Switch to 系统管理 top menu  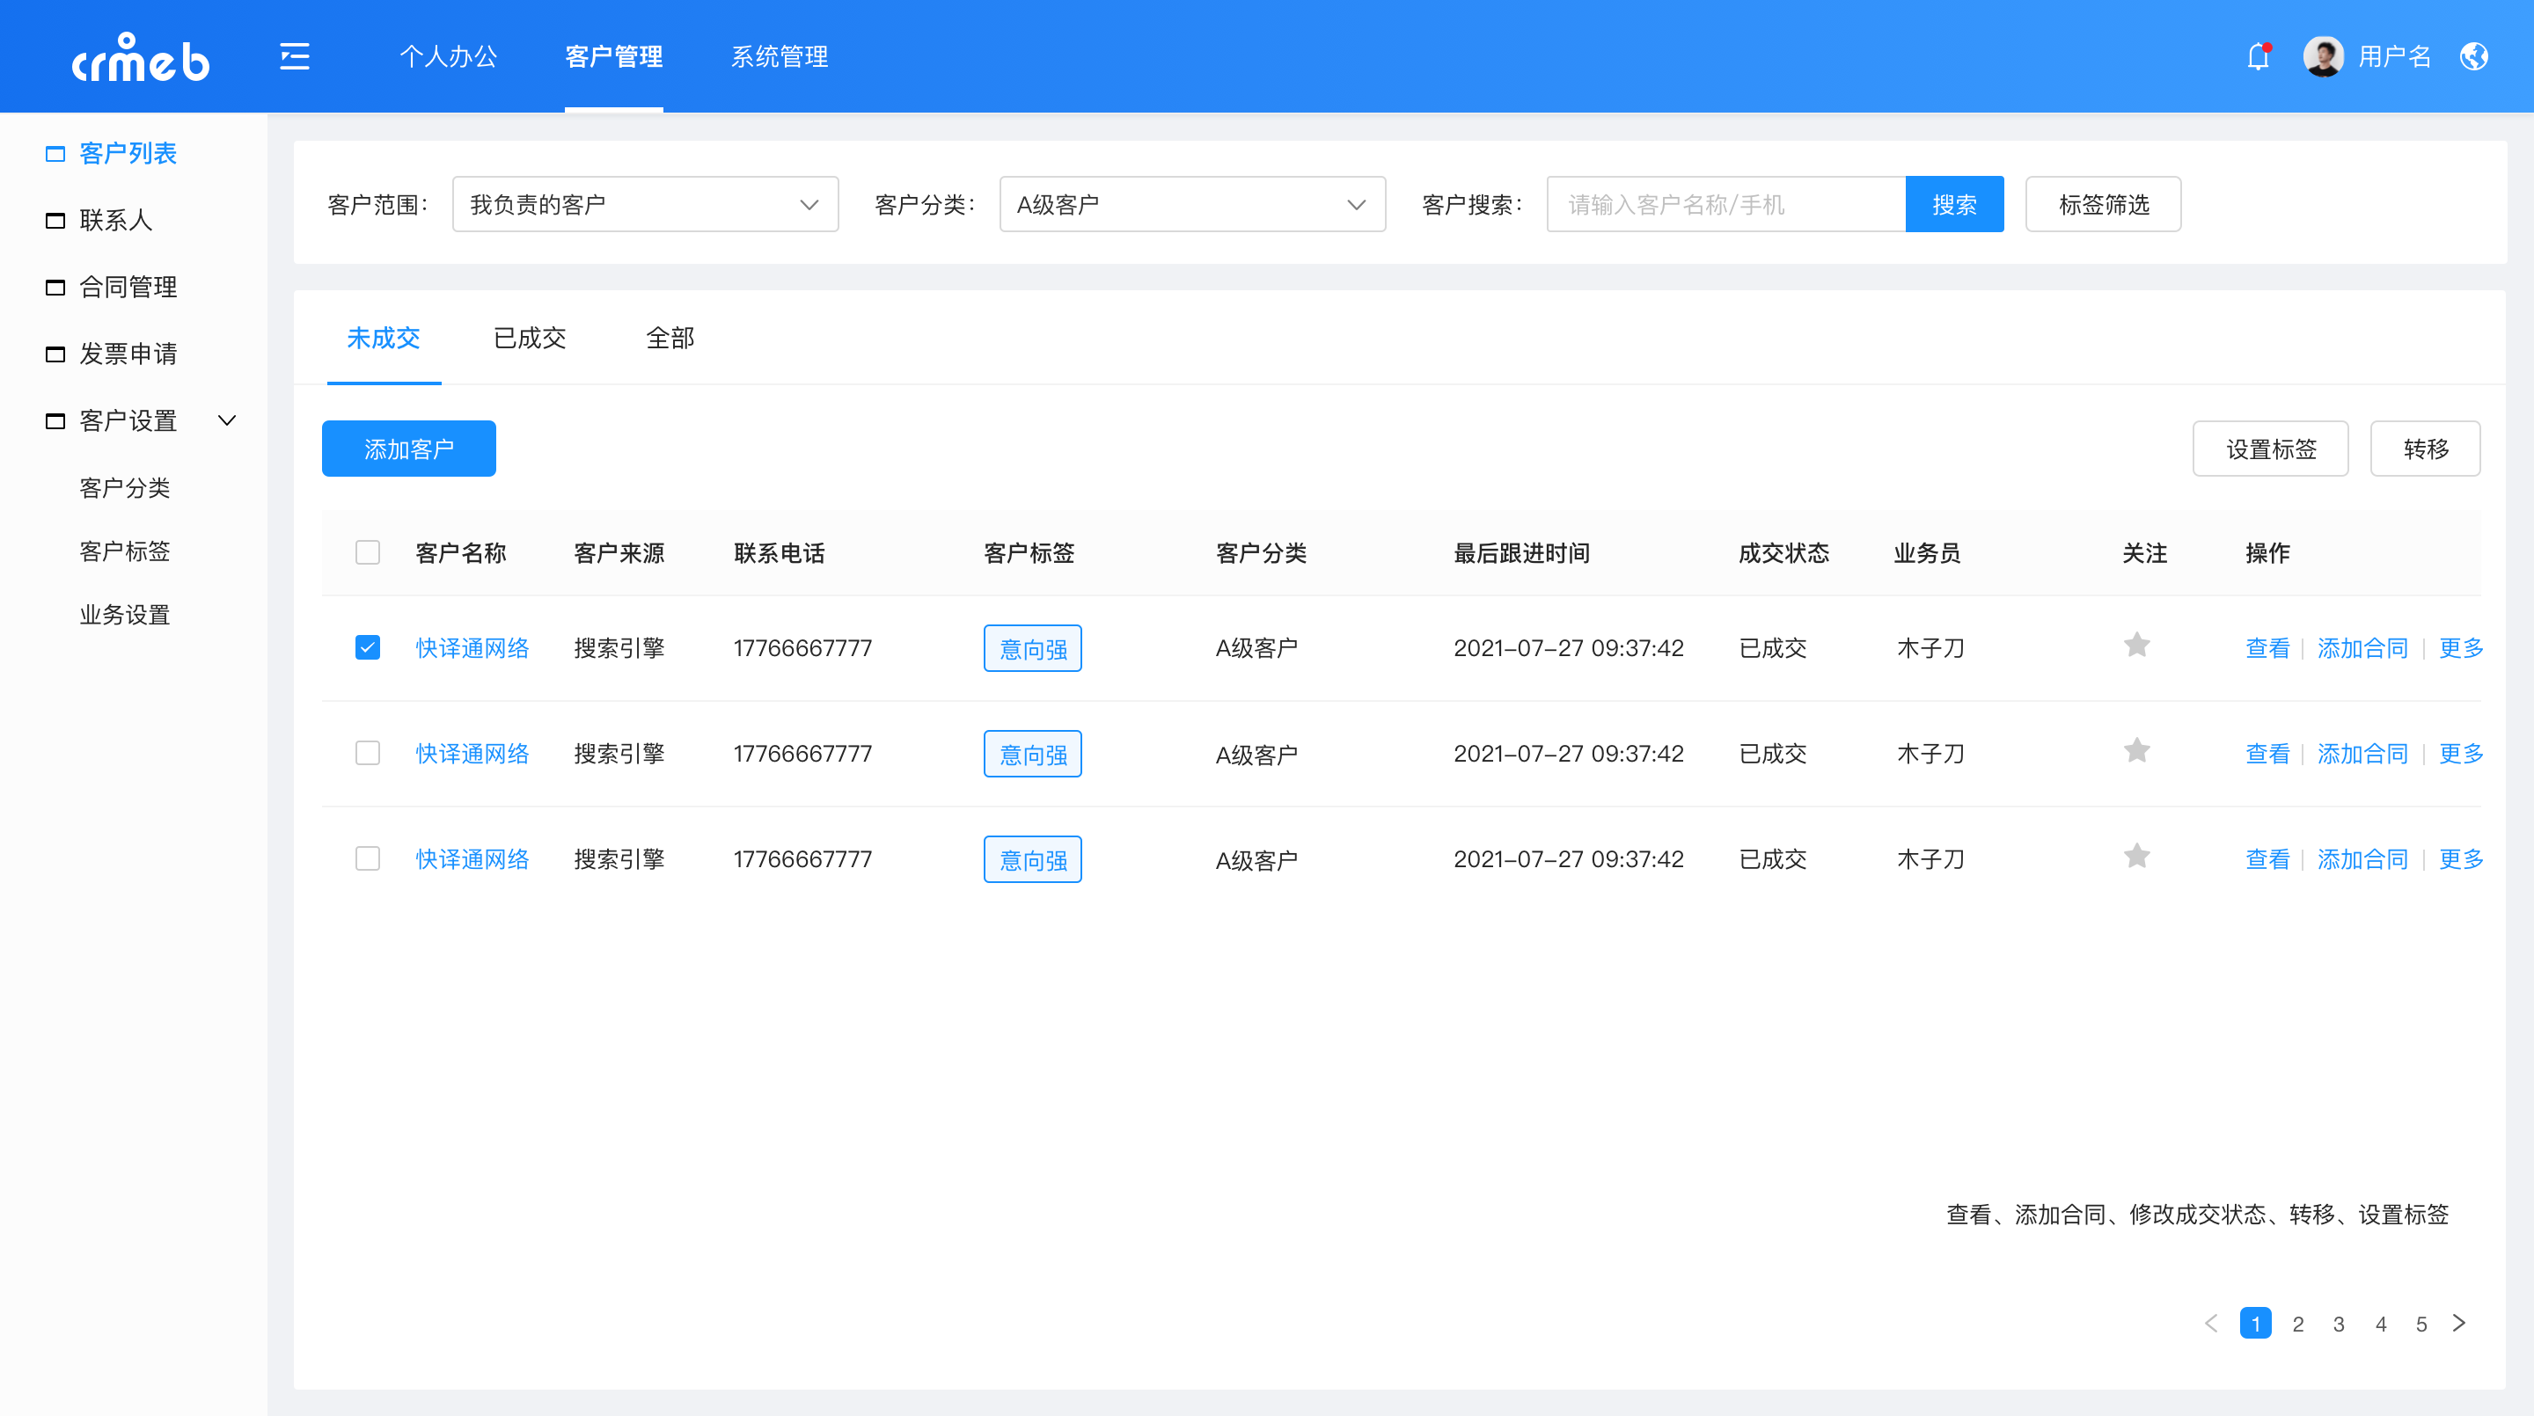(779, 57)
